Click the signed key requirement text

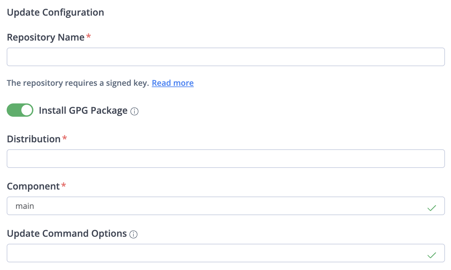(x=78, y=83)
